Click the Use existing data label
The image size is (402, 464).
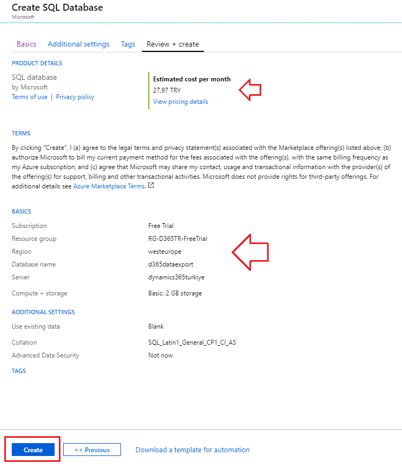pyautogui.click(x=36, y=326)
